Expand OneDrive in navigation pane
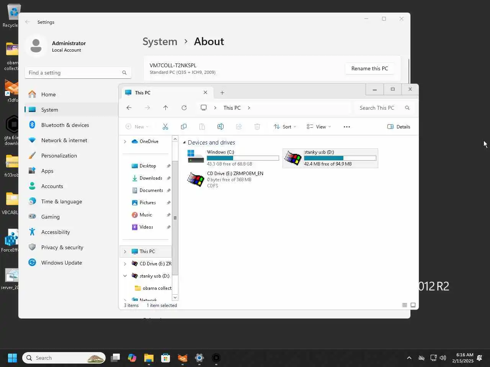The width and height of the screenshot is (490, 367). coord(125,141)
